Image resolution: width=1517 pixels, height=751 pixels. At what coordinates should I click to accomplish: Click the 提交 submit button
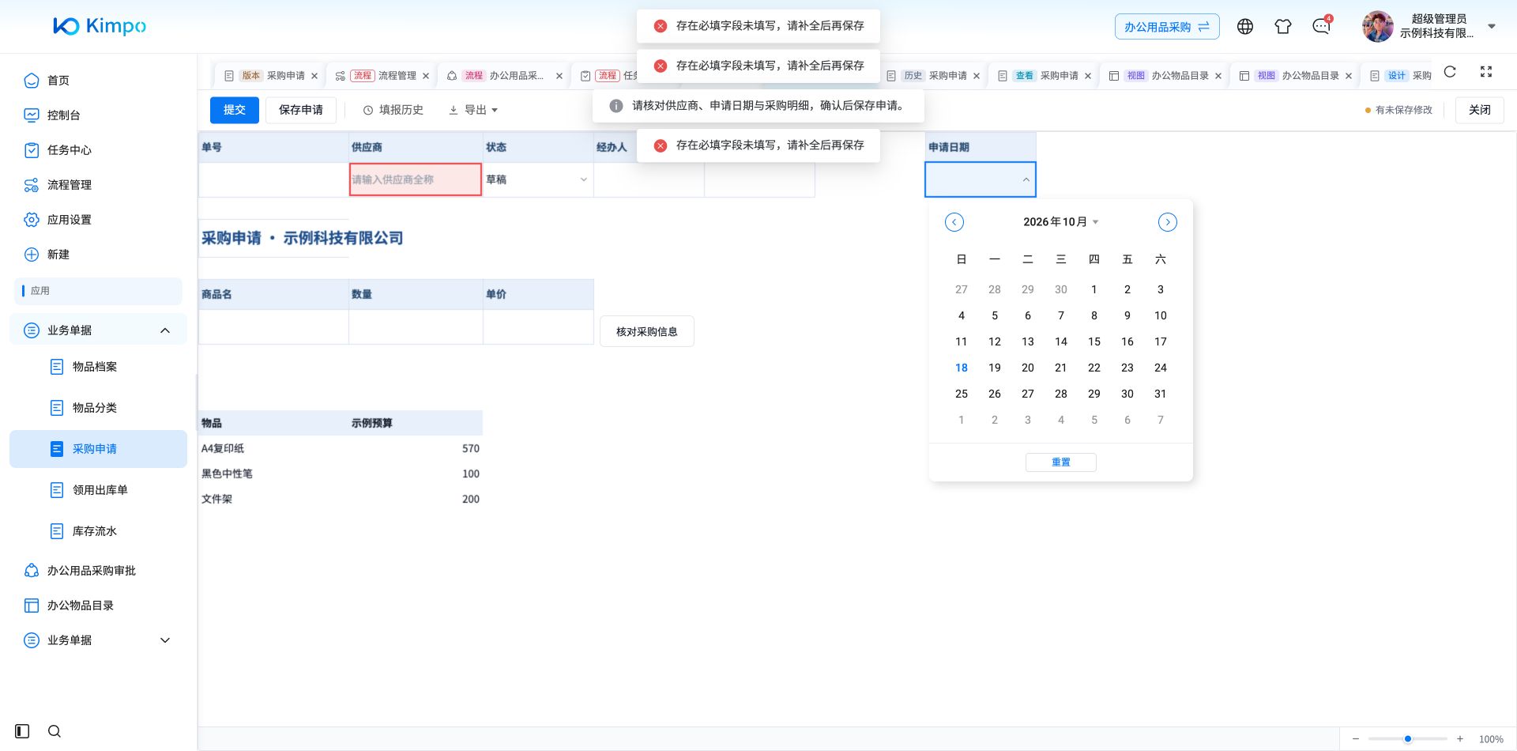point(235,110)
